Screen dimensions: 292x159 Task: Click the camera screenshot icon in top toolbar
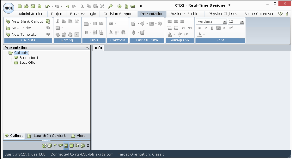(133, 6)
